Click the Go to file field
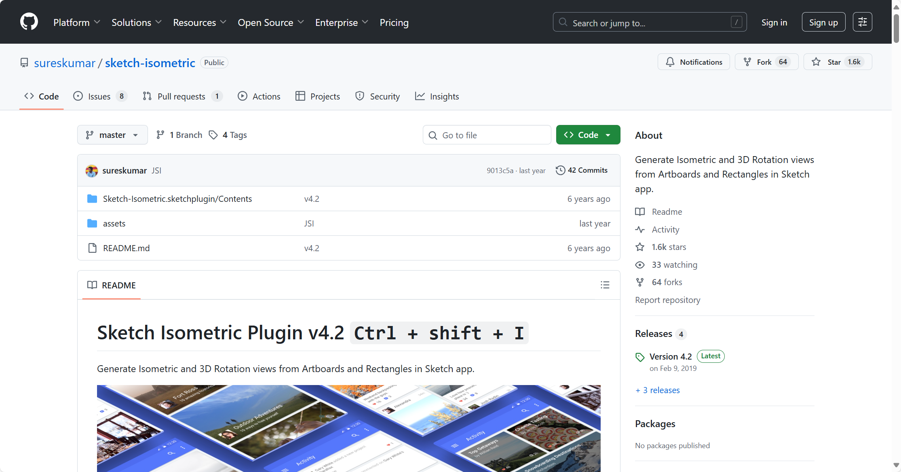The image size is (901, 472). click(x=487, y=135)
